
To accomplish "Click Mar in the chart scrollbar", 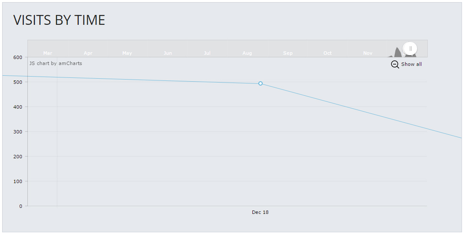I will 48,53.
